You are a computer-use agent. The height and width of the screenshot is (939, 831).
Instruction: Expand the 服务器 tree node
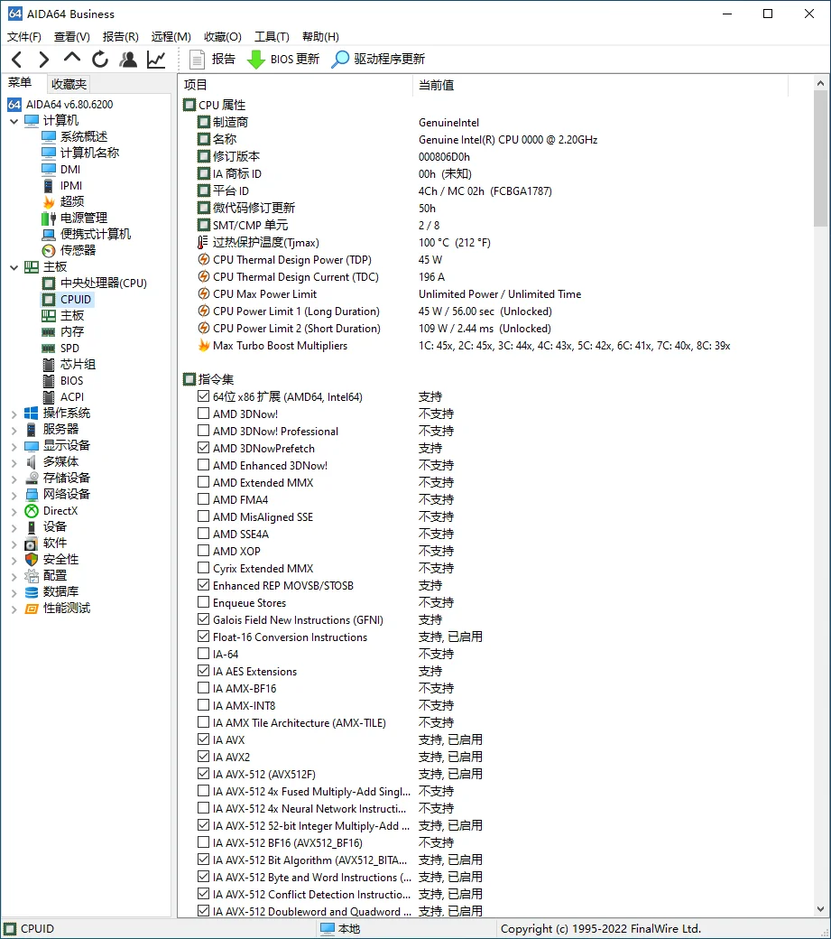tap(14, 430)
